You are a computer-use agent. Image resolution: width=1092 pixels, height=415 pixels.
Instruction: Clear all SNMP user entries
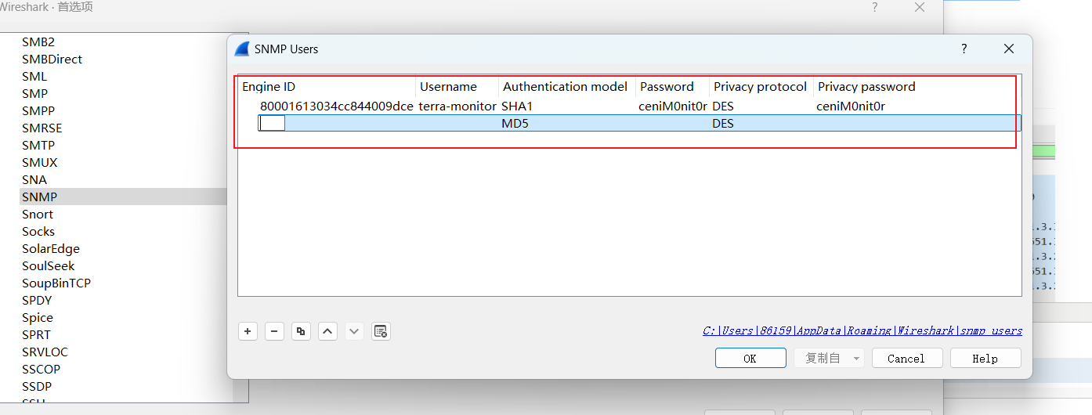[x=381, y=331]
